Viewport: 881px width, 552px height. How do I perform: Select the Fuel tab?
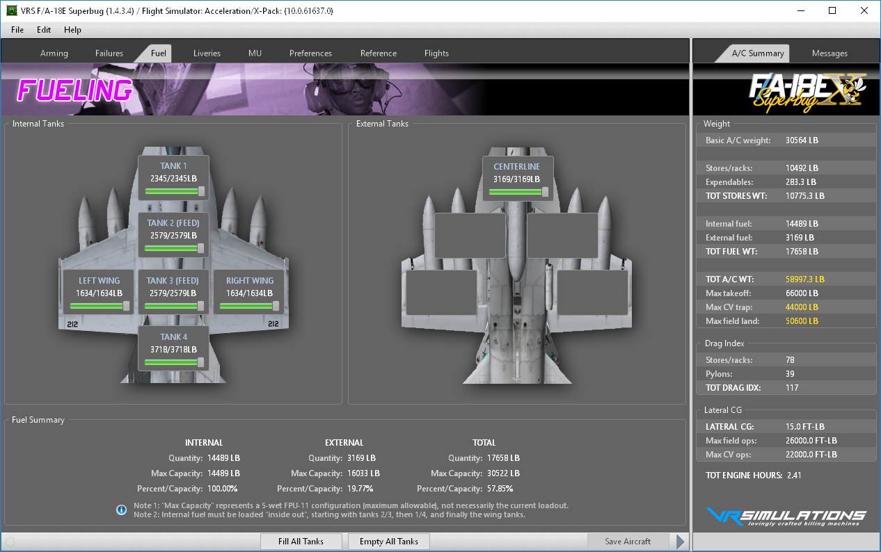(x=159, y=54)
